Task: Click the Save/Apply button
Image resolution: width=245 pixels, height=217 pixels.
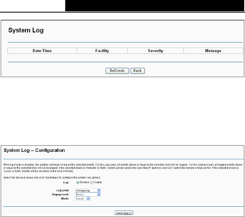Action: 124,213
